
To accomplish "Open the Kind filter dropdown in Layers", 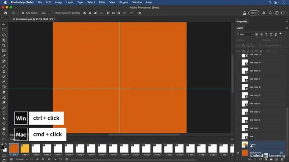I will point(245,34).
